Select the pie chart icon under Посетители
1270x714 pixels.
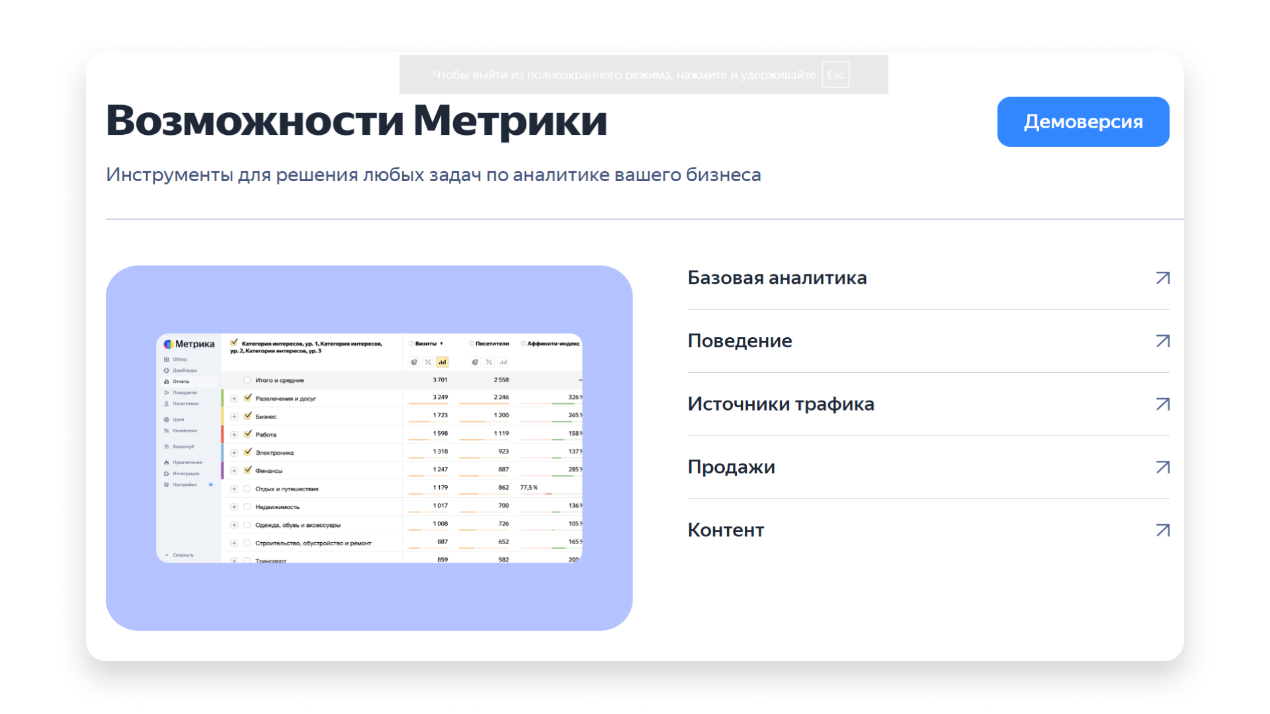point(475,362)
